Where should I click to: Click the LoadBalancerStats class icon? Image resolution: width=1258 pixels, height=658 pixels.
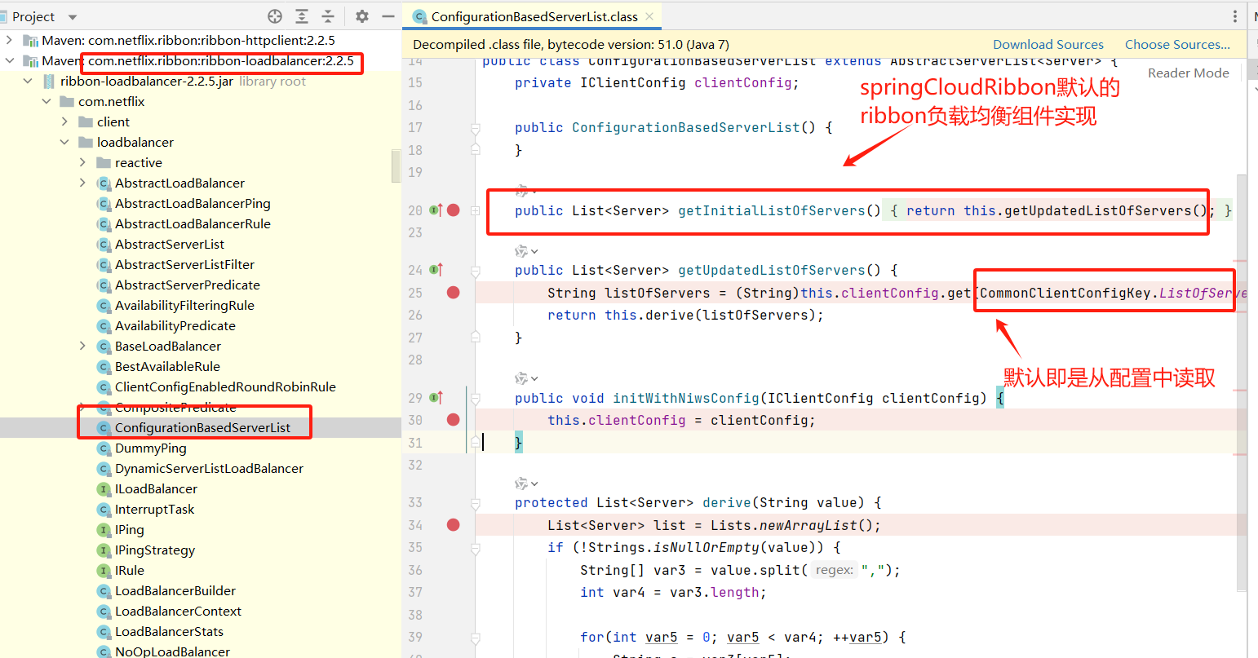(104, 631)
